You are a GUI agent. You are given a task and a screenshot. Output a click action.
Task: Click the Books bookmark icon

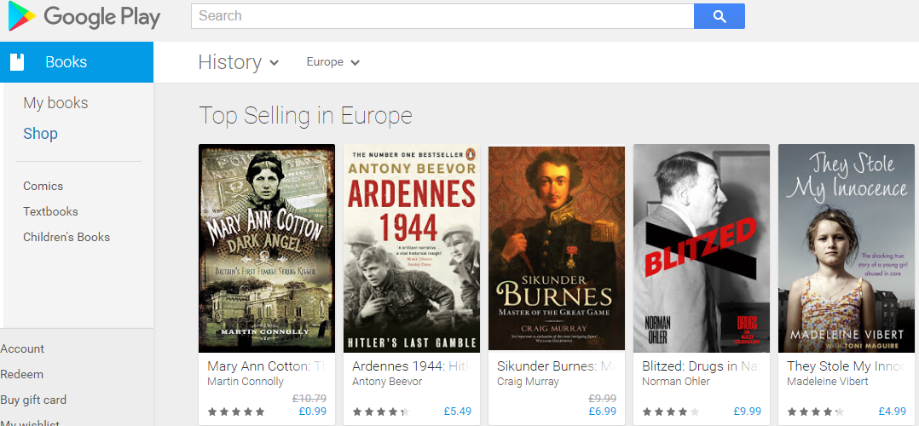coord(17,62)
